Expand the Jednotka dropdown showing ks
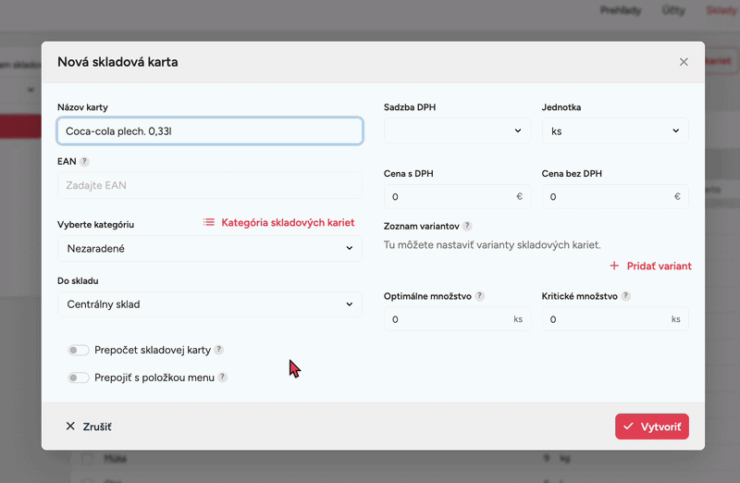 tap(615, 131)
